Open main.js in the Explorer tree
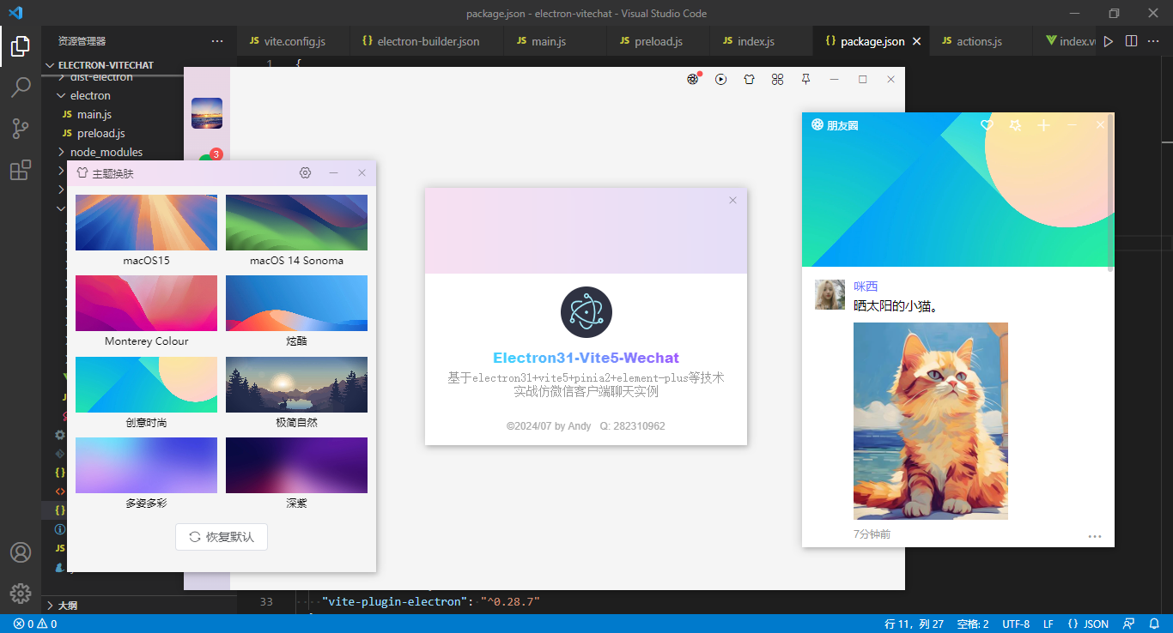The image size is (1173, 633). coord(94,114)
